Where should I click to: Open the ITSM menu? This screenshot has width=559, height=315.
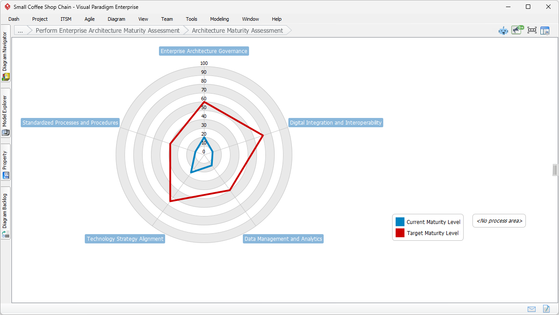[65, 19]
